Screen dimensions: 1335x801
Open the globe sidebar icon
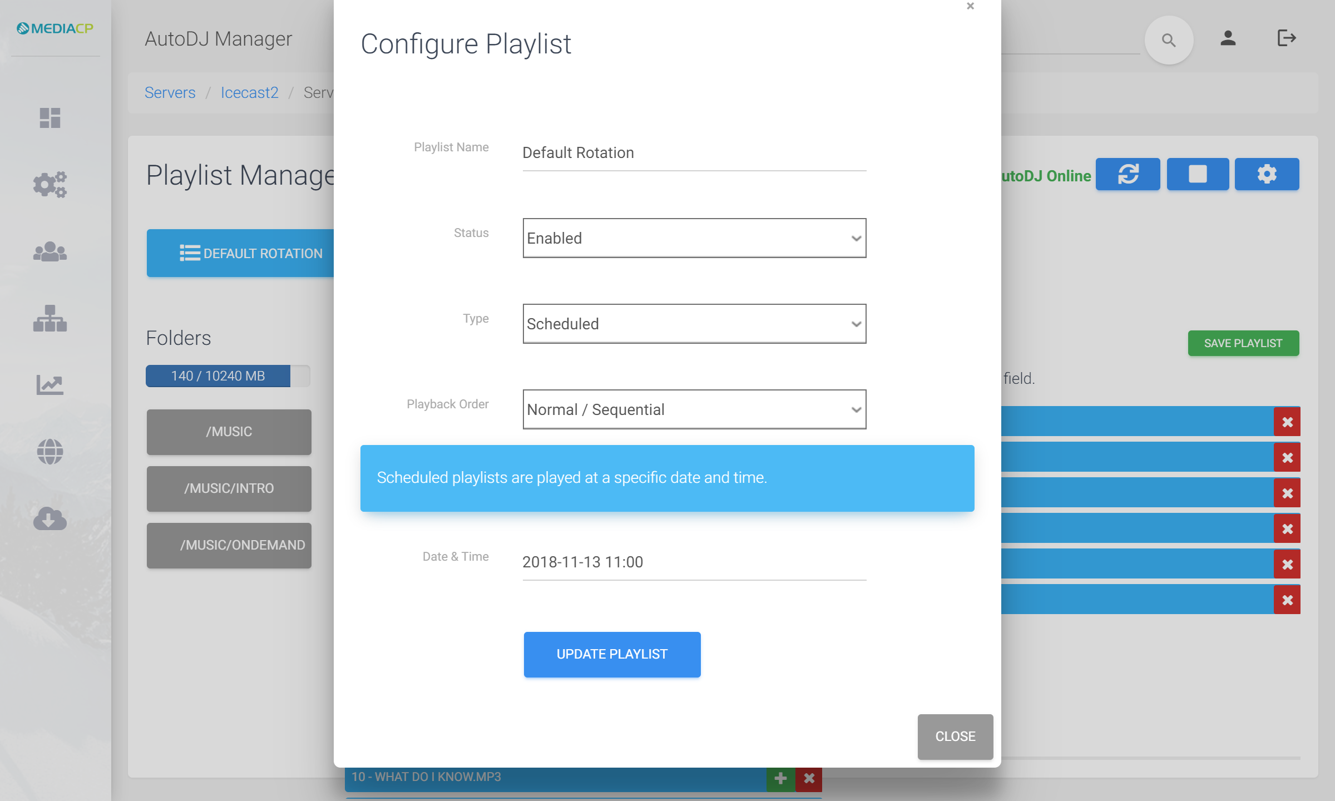50,451
